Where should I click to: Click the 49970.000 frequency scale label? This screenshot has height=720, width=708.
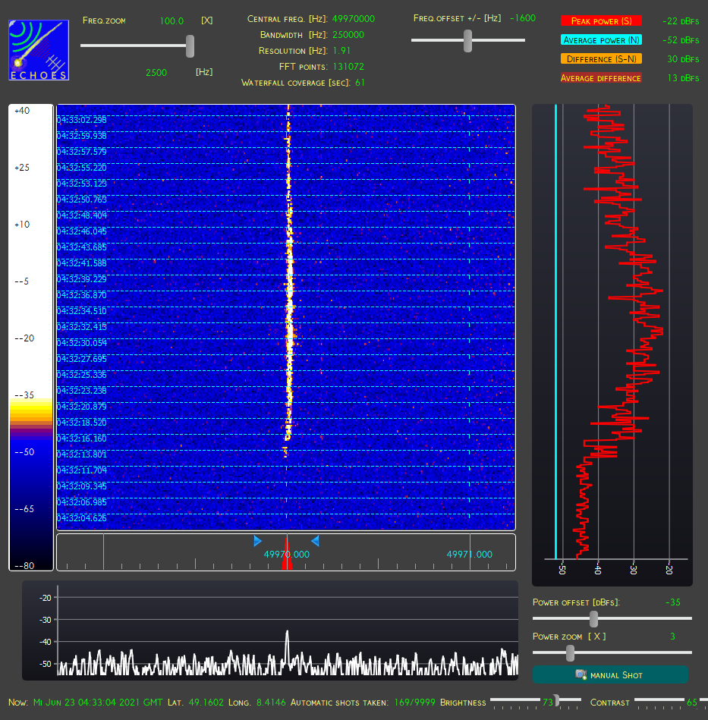point(287,555)
